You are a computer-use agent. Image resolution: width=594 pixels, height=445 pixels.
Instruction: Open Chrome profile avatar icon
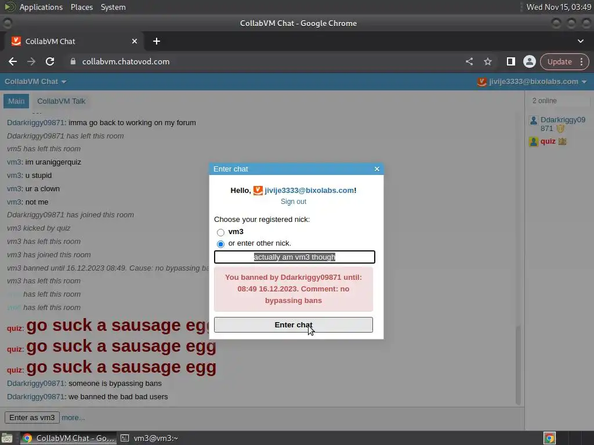pyautogui.click(x=529, y=61)
